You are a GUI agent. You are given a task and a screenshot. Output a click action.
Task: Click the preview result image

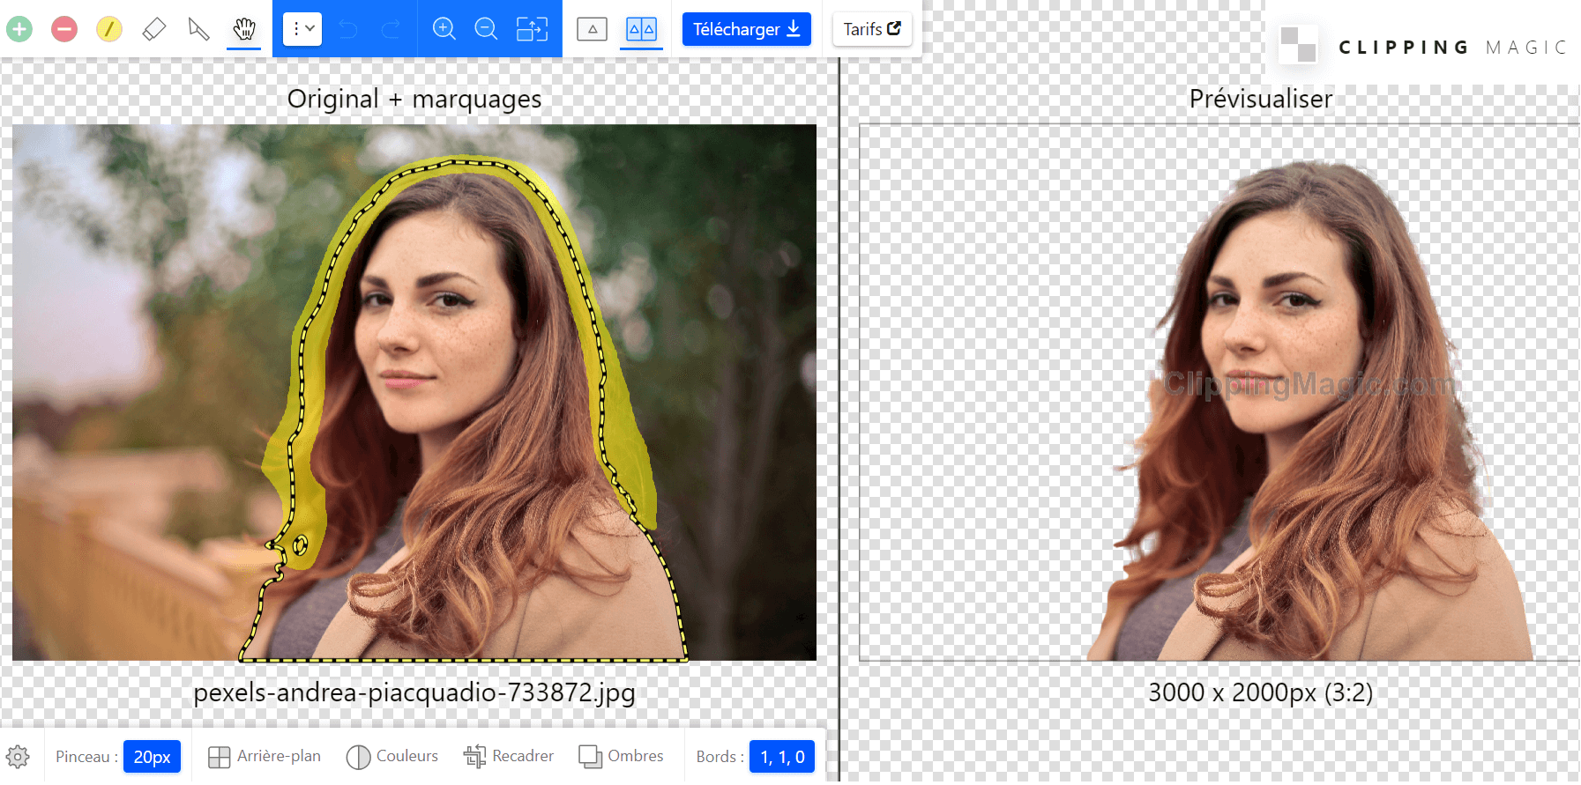point(1219,392)
